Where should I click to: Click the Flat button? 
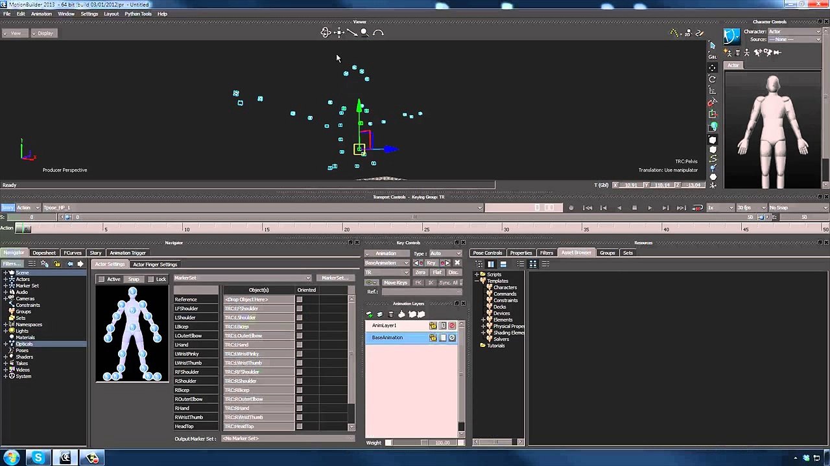tap(437, 272)
